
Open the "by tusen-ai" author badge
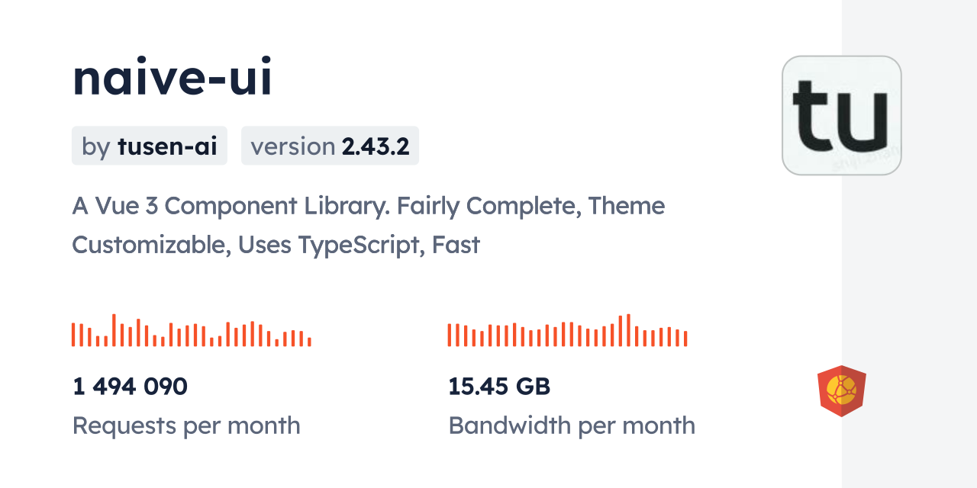tap(150, 146)
